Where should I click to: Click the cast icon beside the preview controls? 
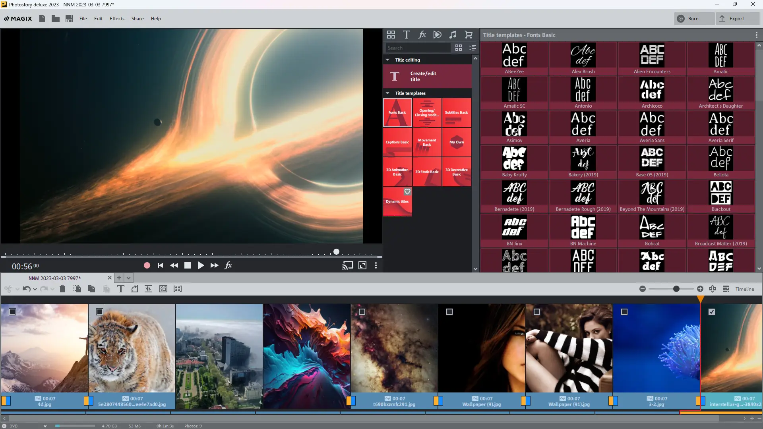pos(347,265)
